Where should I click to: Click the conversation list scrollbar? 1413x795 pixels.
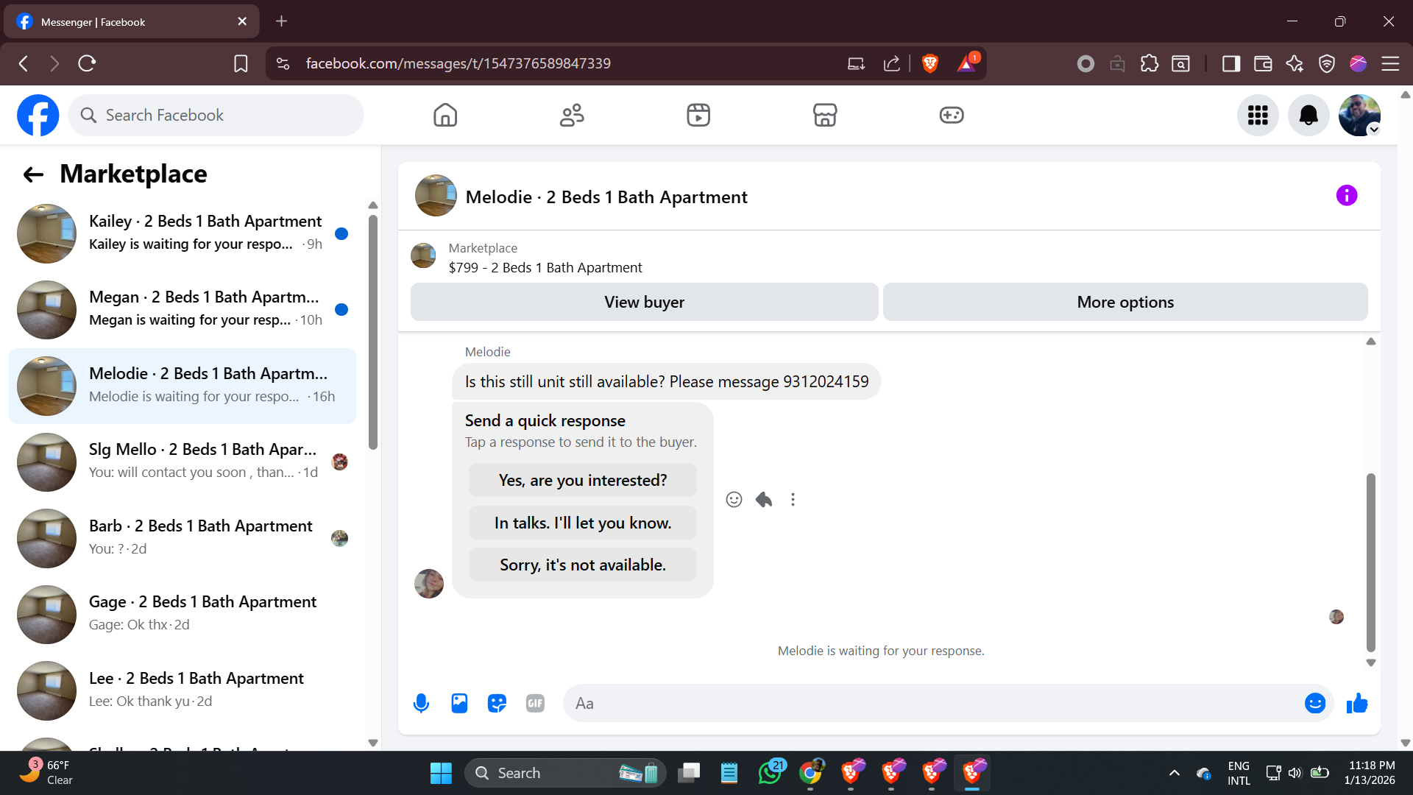[373, 331]
